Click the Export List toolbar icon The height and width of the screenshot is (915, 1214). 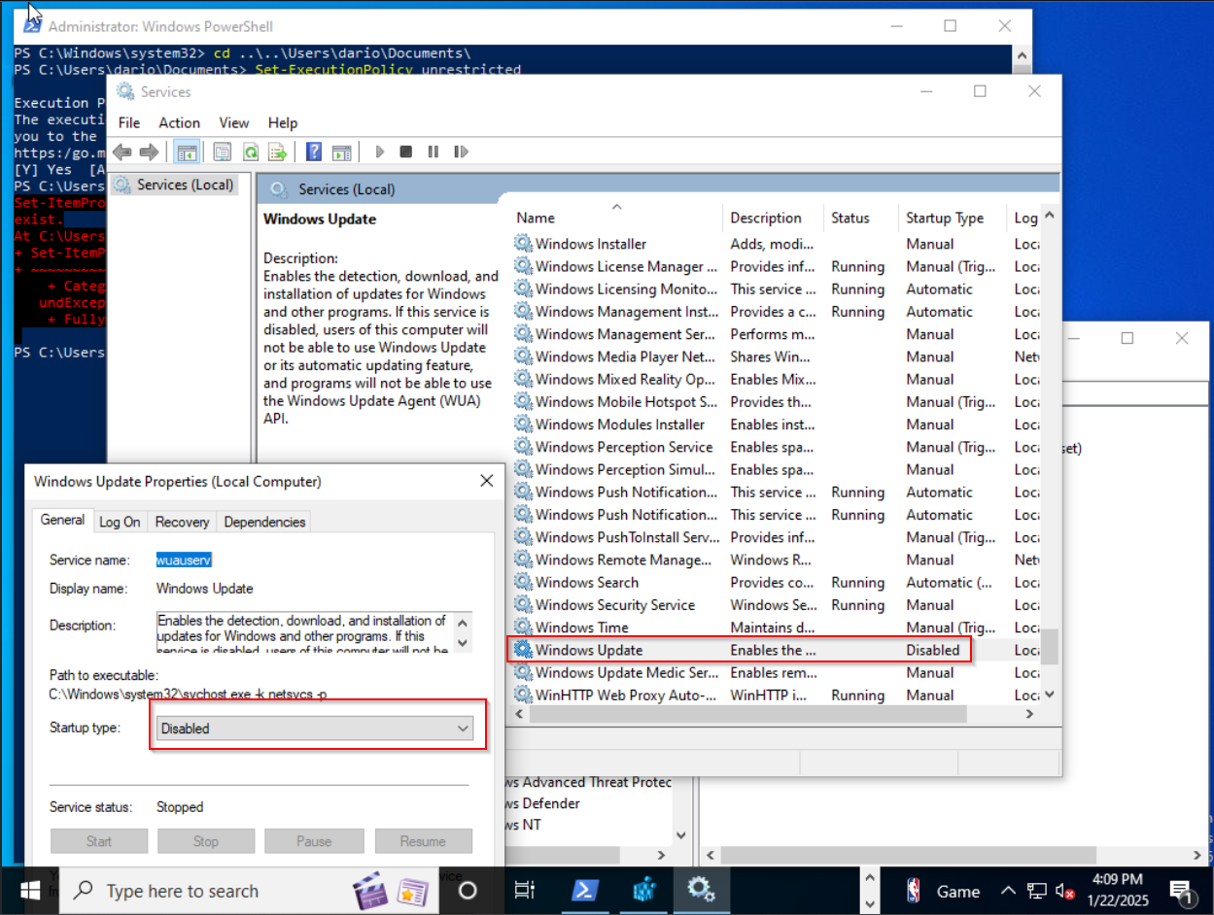tap(278, 152)
